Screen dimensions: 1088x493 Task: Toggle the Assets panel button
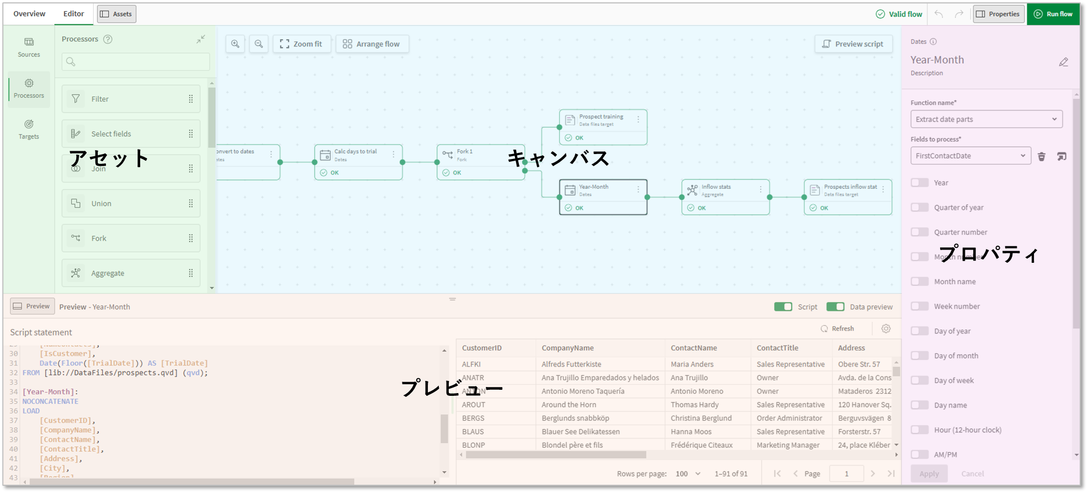click(116, 14)
